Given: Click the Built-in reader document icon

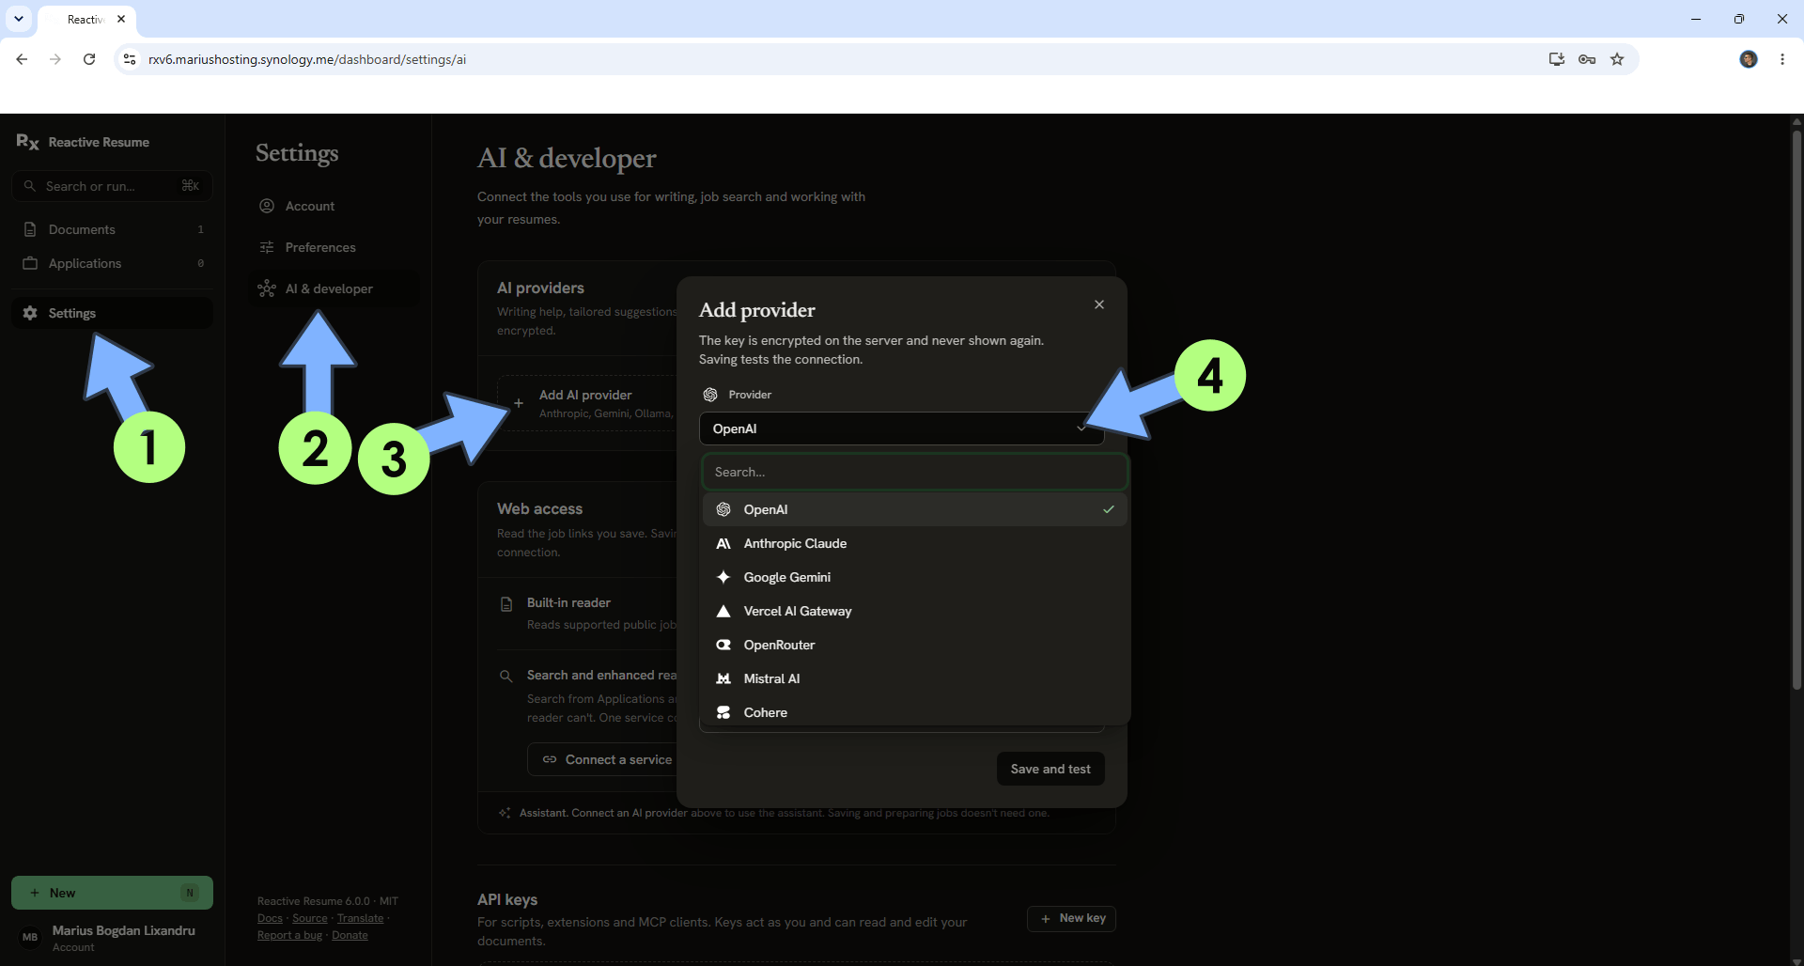Looking at the screenshot, I should click(506, 604).
